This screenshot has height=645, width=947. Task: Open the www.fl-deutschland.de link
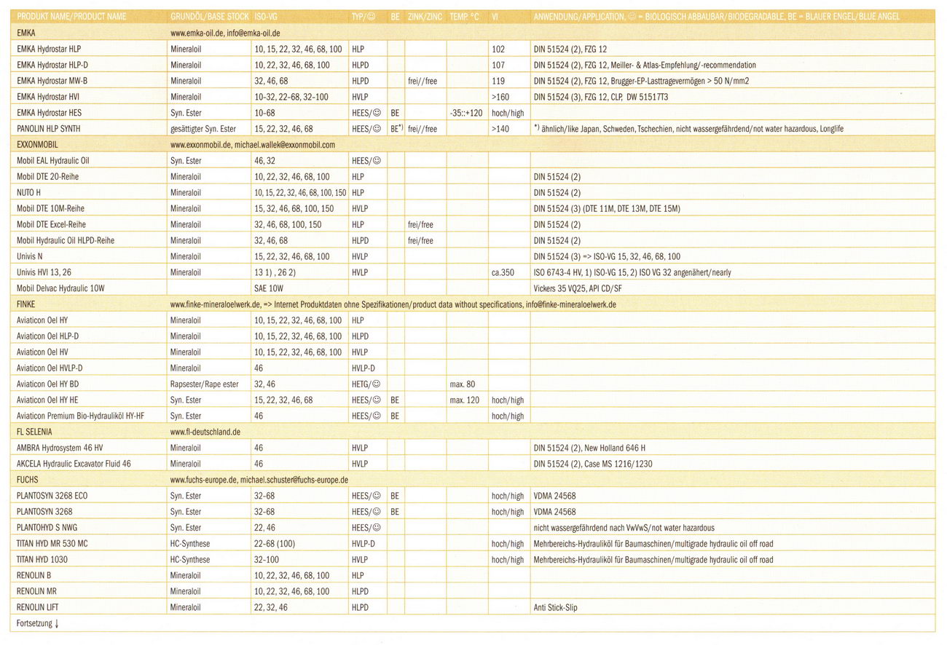point(205,432)
